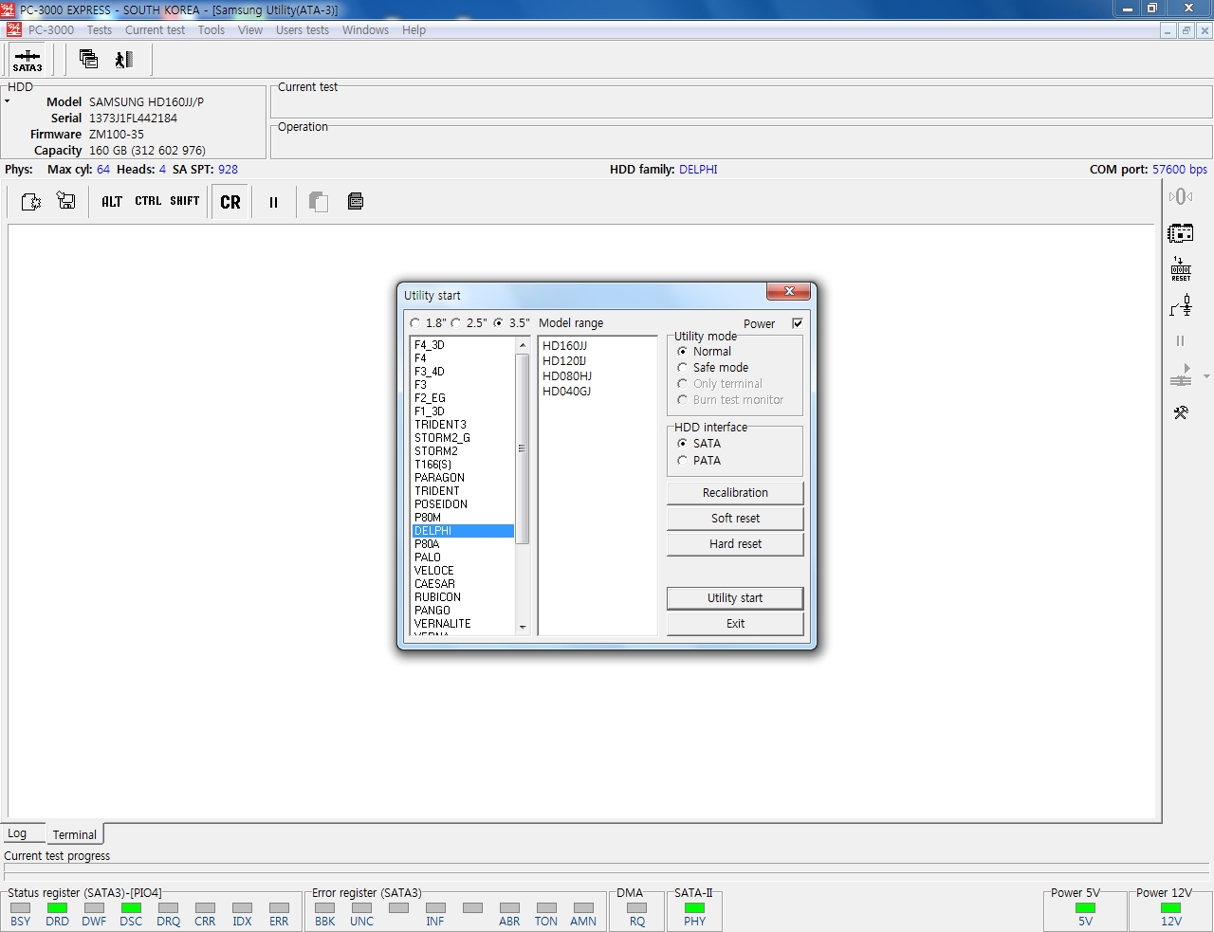The height and width of the screenshot is (932, 1214).
Task: Click the play-and-lines icon on right sidebar
Action: coord(1181,375)
